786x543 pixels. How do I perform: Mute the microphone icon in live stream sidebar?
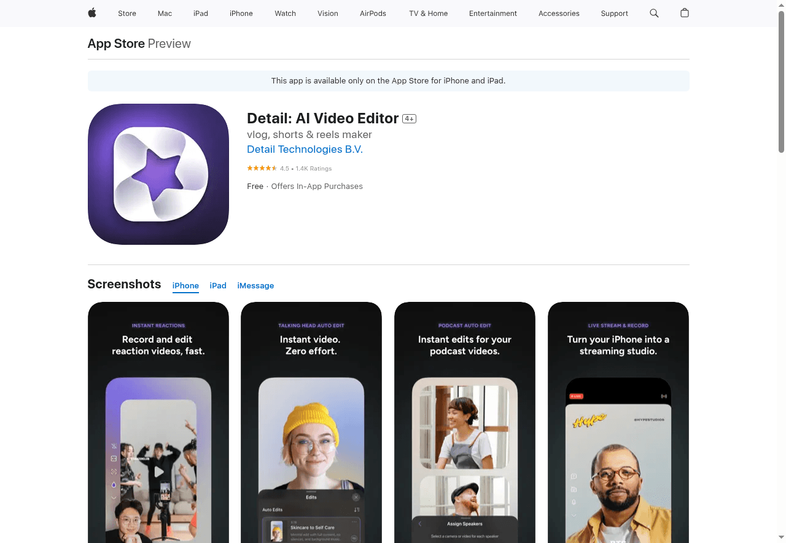coord(573,501)
